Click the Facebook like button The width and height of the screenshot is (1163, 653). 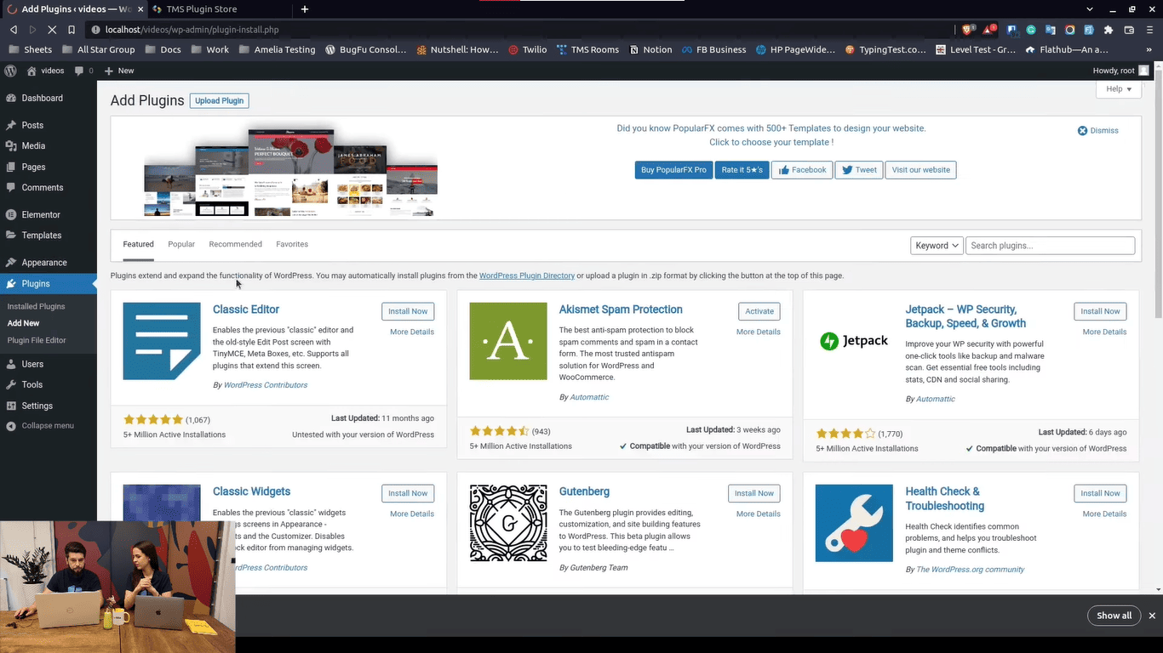(802, 170)
